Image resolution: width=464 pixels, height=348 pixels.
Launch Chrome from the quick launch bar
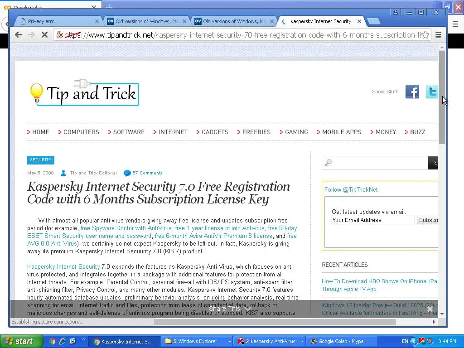(52, 342)
